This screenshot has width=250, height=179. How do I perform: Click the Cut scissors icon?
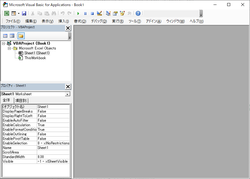(33, 13)
